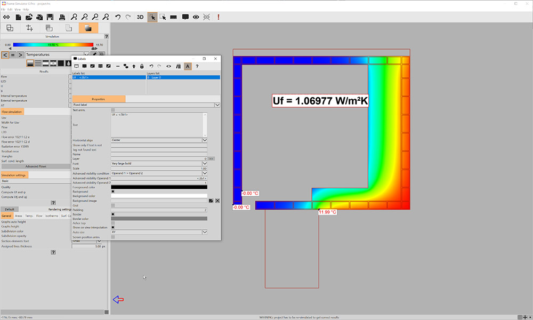Click the gray Border color swatch
The height and width of the screenshot is (320, 533).
click(159, 219)
